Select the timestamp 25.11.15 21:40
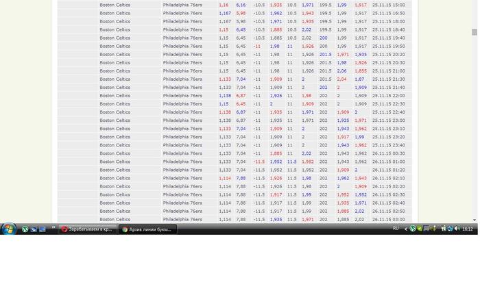 tap(389, 88)
